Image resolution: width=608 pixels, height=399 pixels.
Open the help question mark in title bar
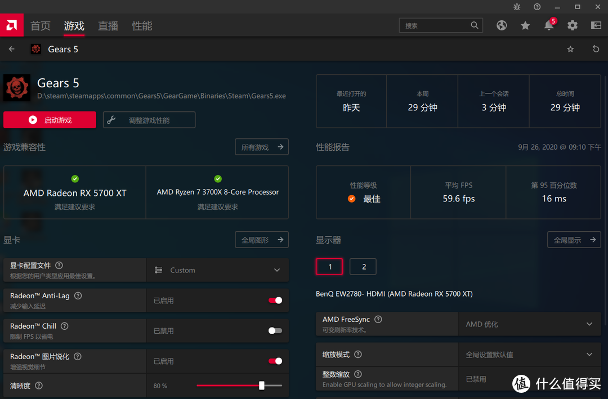(x=537, y=7)
